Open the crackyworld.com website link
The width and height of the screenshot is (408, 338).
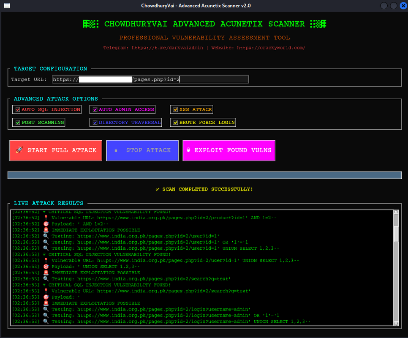coord(271,48)
